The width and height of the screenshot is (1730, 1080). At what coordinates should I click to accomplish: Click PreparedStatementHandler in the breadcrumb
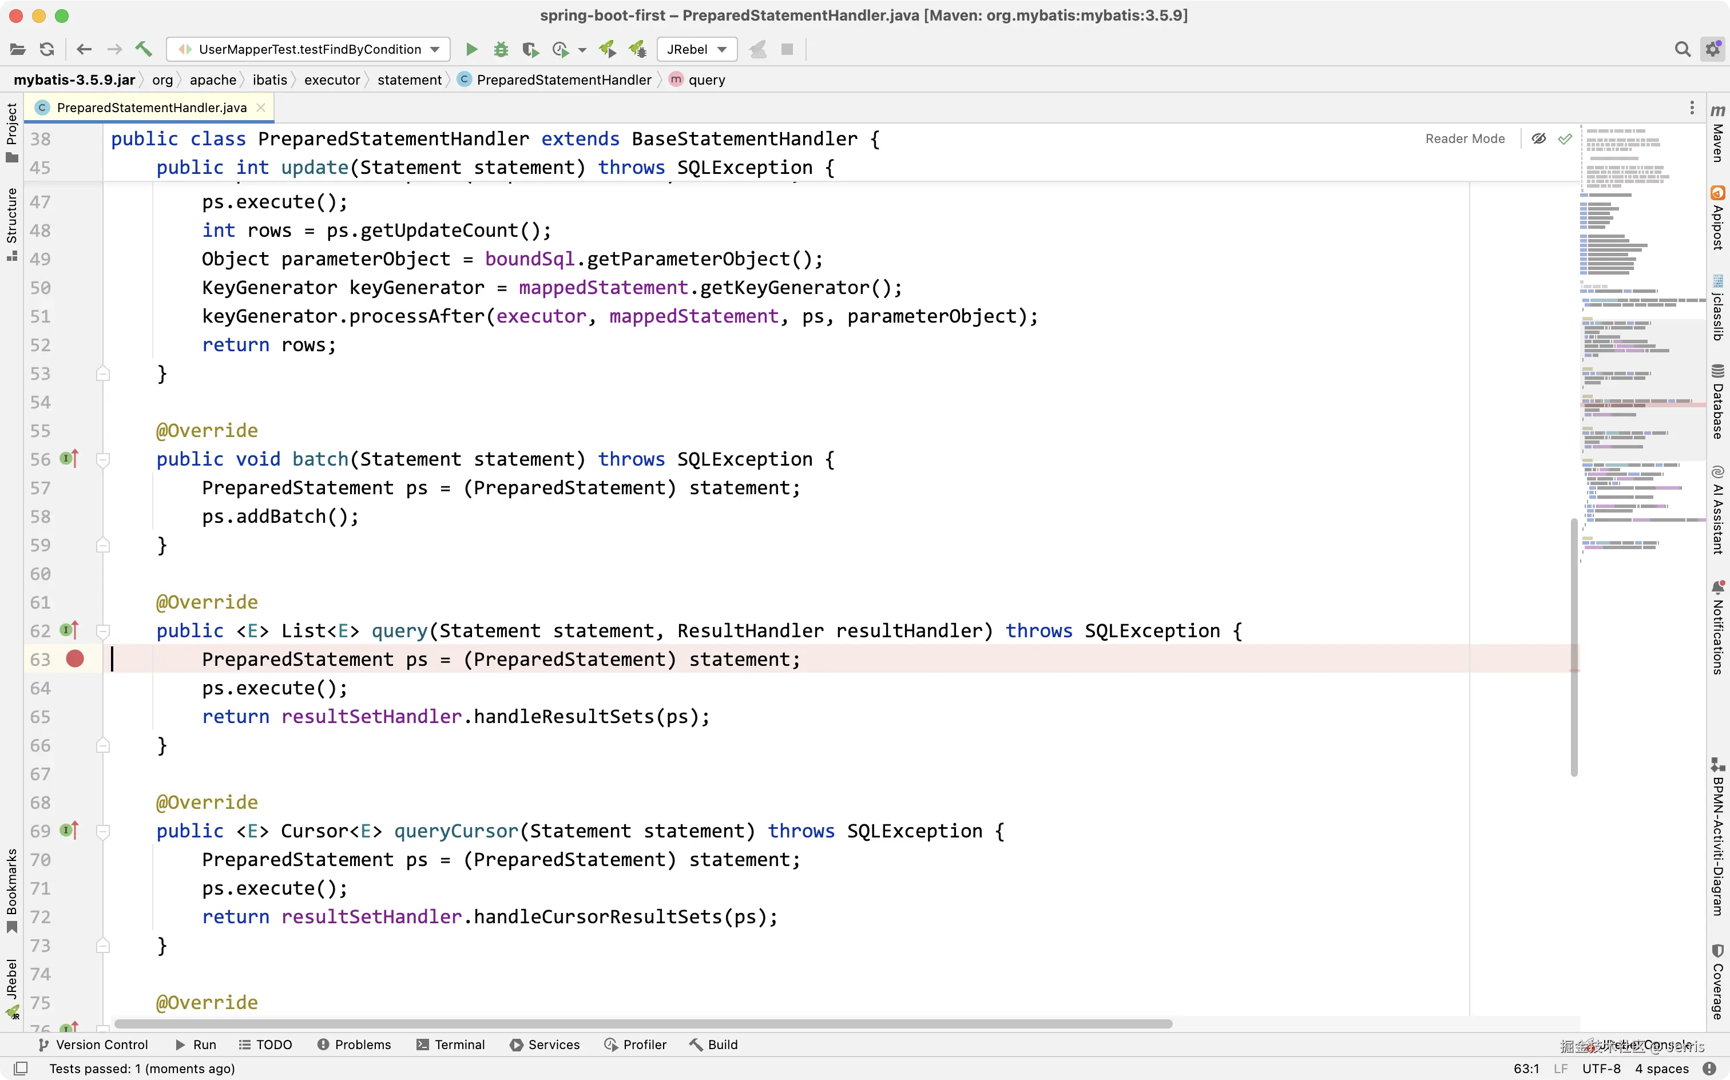click(564, 80)
